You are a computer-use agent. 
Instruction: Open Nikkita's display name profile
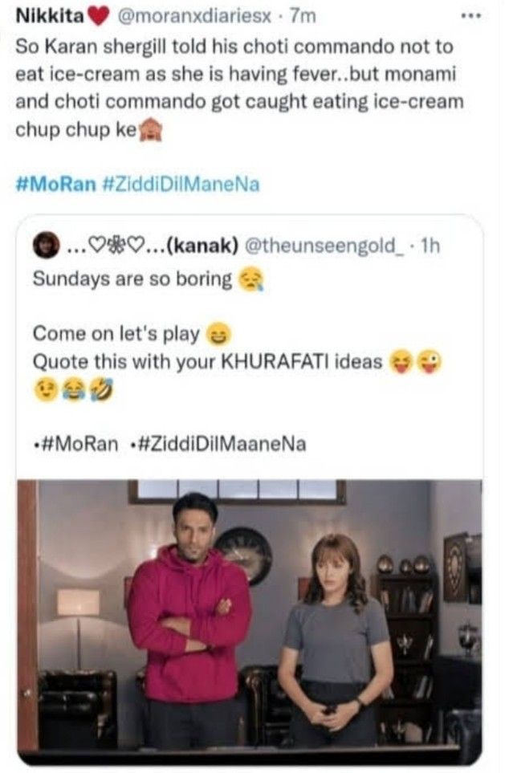tap(50, 16)
